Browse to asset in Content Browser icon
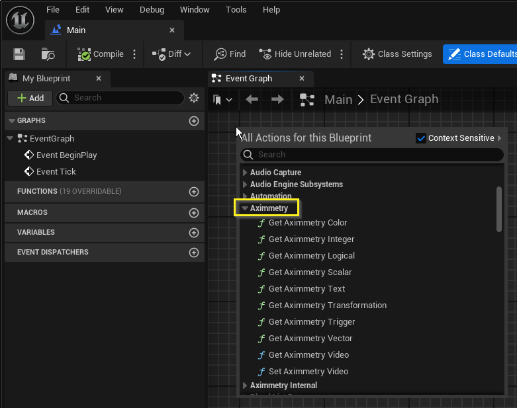517x408 pixels. [x=48, y=54]
